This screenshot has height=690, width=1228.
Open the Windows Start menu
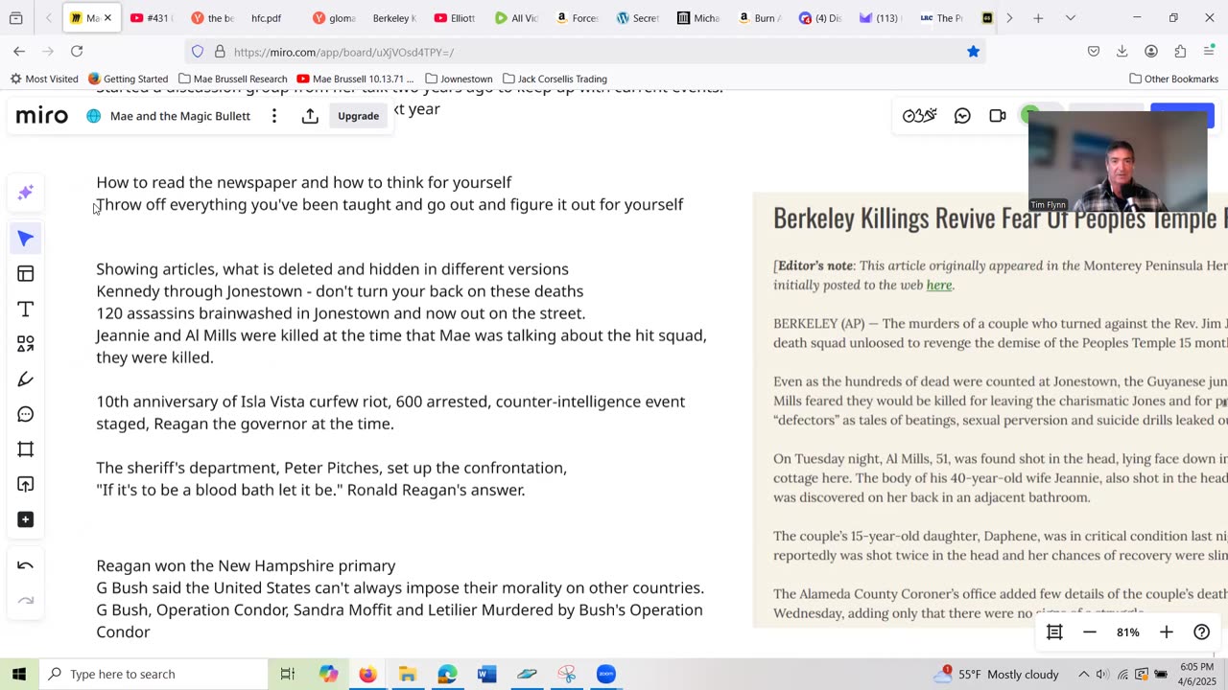pyautogui.click(x=19, y=674)
